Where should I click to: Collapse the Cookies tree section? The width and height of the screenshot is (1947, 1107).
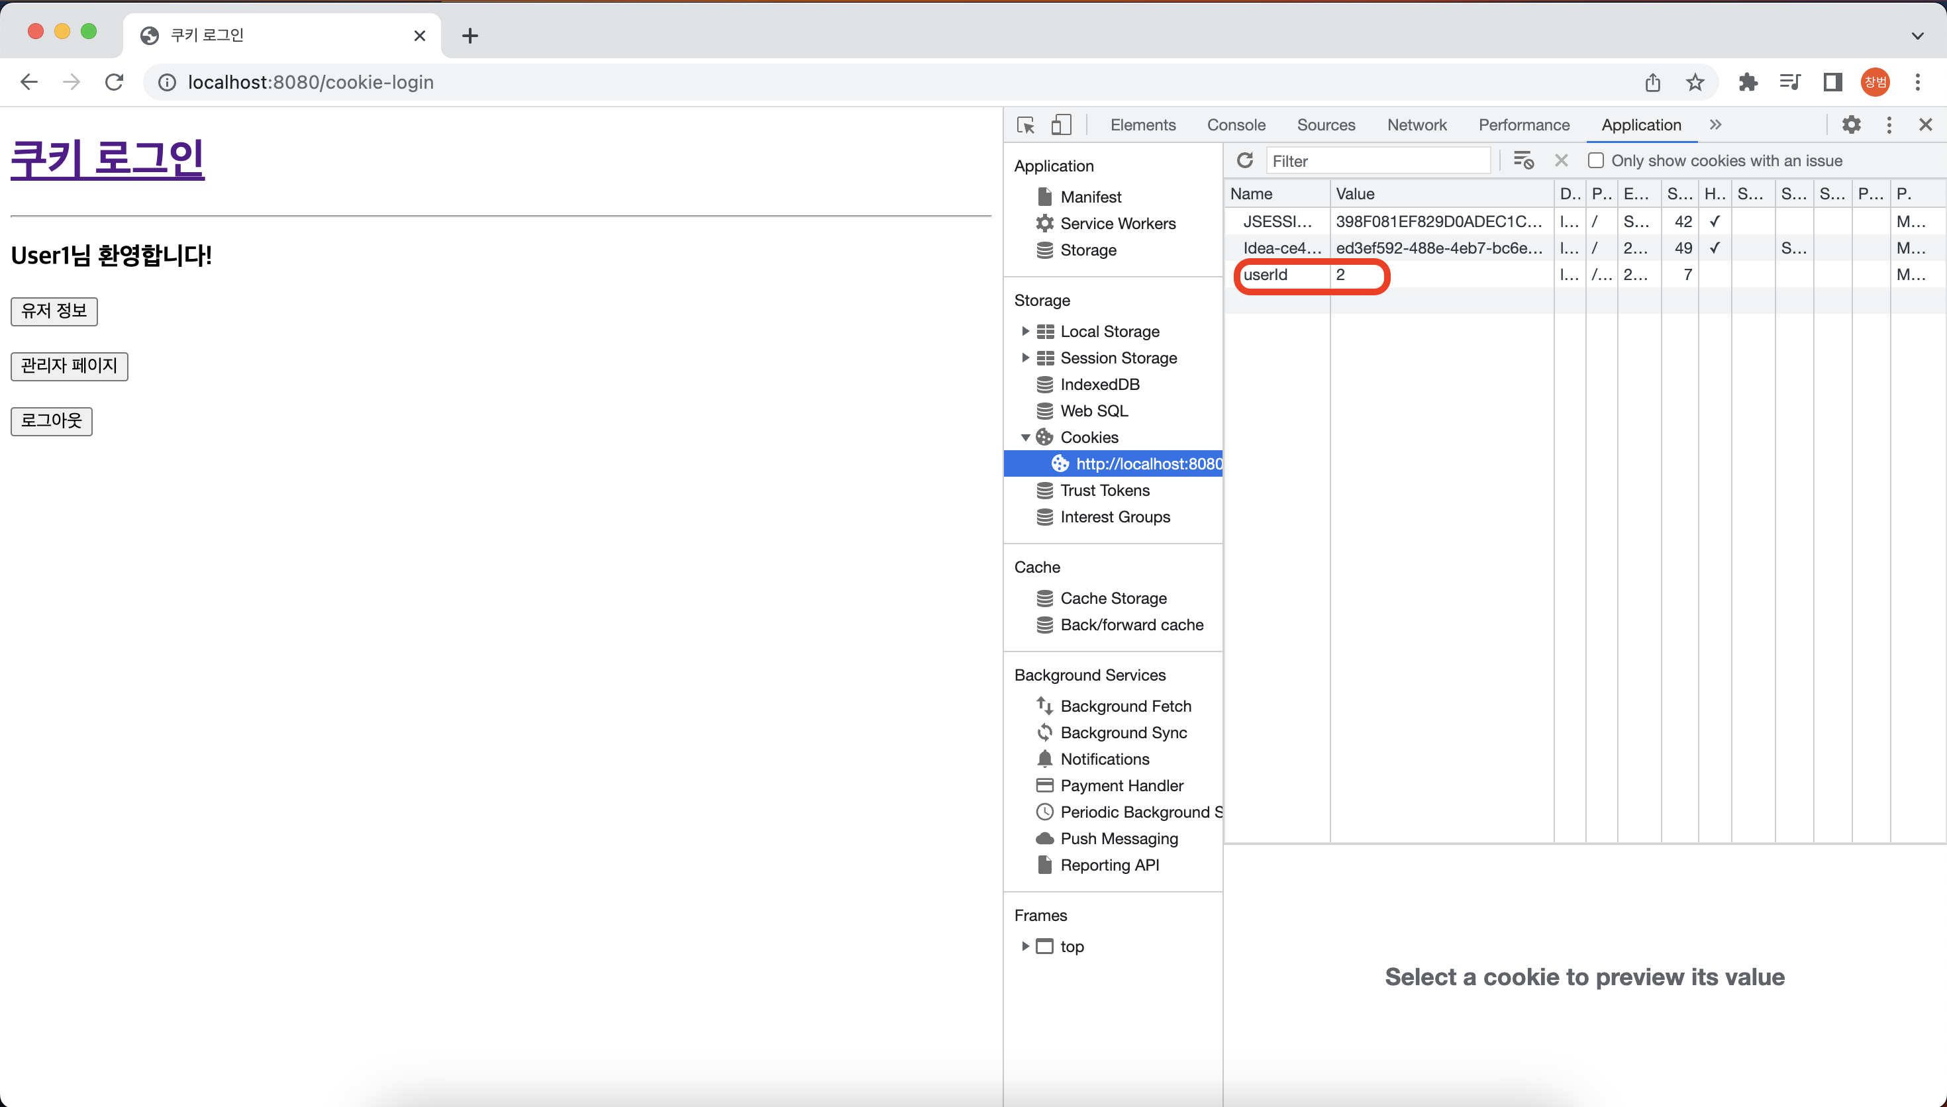tap(1024, 437)
